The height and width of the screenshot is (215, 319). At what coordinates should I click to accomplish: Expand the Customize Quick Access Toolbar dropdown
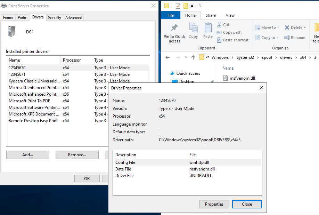(x=192, y=6)
